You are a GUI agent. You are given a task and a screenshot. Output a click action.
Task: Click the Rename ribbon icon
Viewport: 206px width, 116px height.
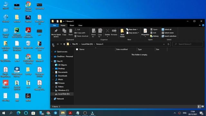click(114, 32)
